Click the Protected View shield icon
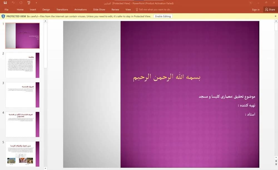Screen dimensions: 278x170 click(x=3, y=16)
